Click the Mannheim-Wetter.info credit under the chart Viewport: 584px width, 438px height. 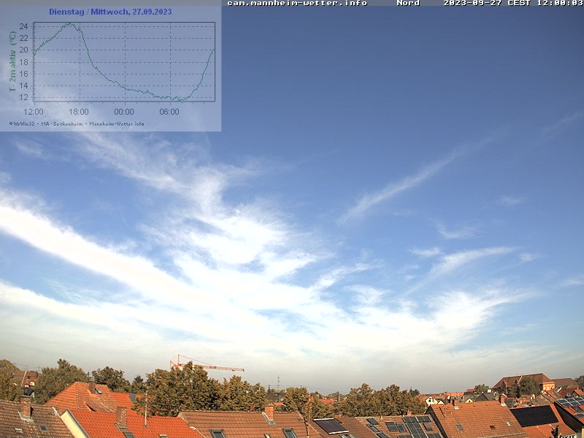[x=117, y=123]
